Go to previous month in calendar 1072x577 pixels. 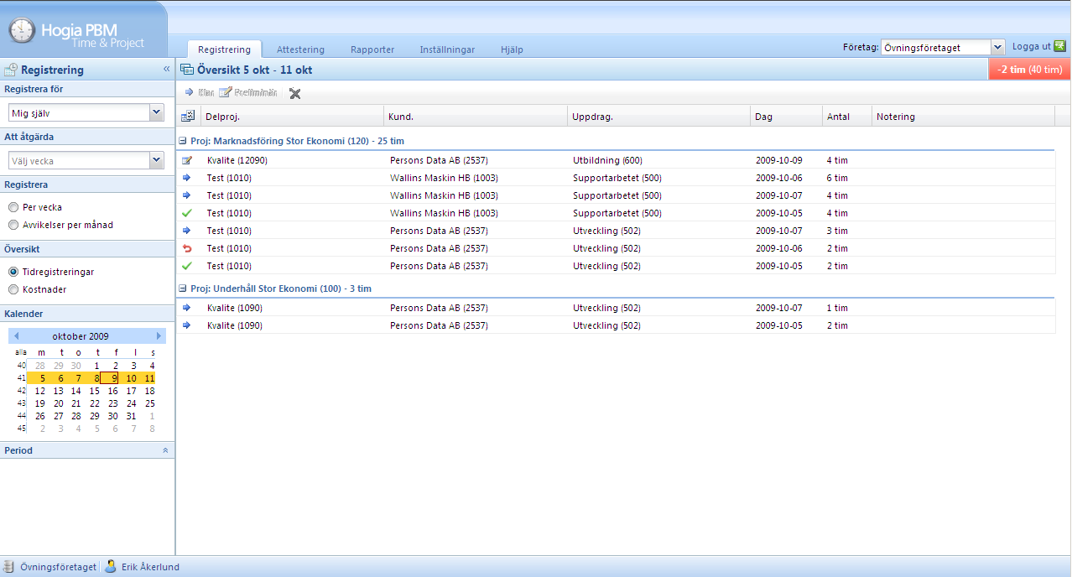click(17, 336)
